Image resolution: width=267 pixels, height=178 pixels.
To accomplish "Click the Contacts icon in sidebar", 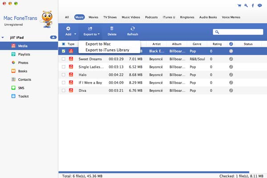I will coord(13,79).
